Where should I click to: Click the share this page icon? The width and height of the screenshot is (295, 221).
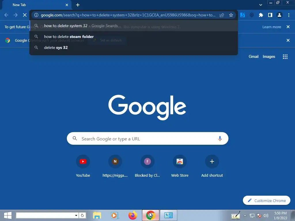pos(222,15)
